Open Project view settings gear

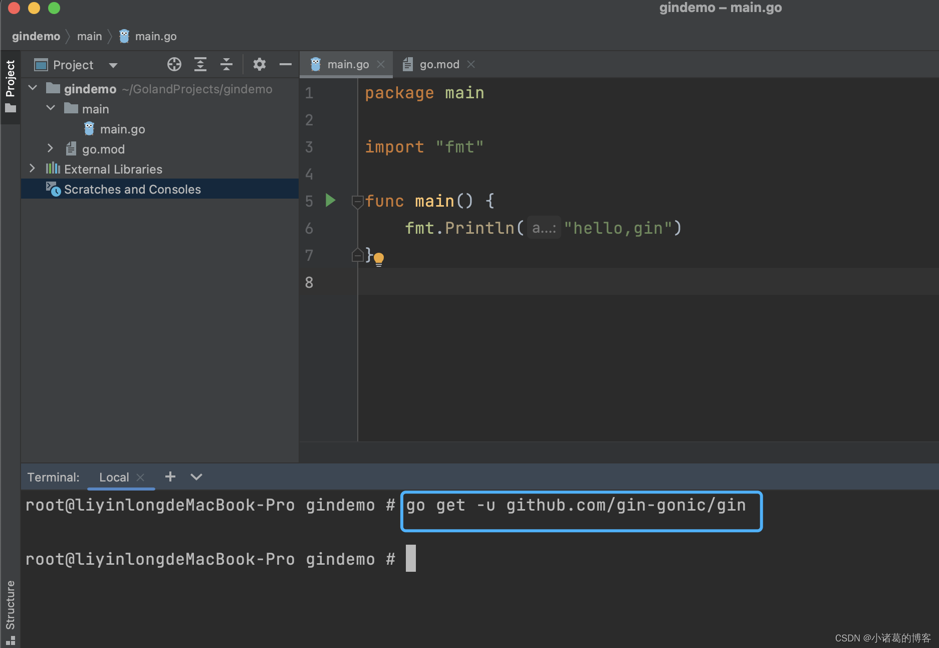pos(259,64)
